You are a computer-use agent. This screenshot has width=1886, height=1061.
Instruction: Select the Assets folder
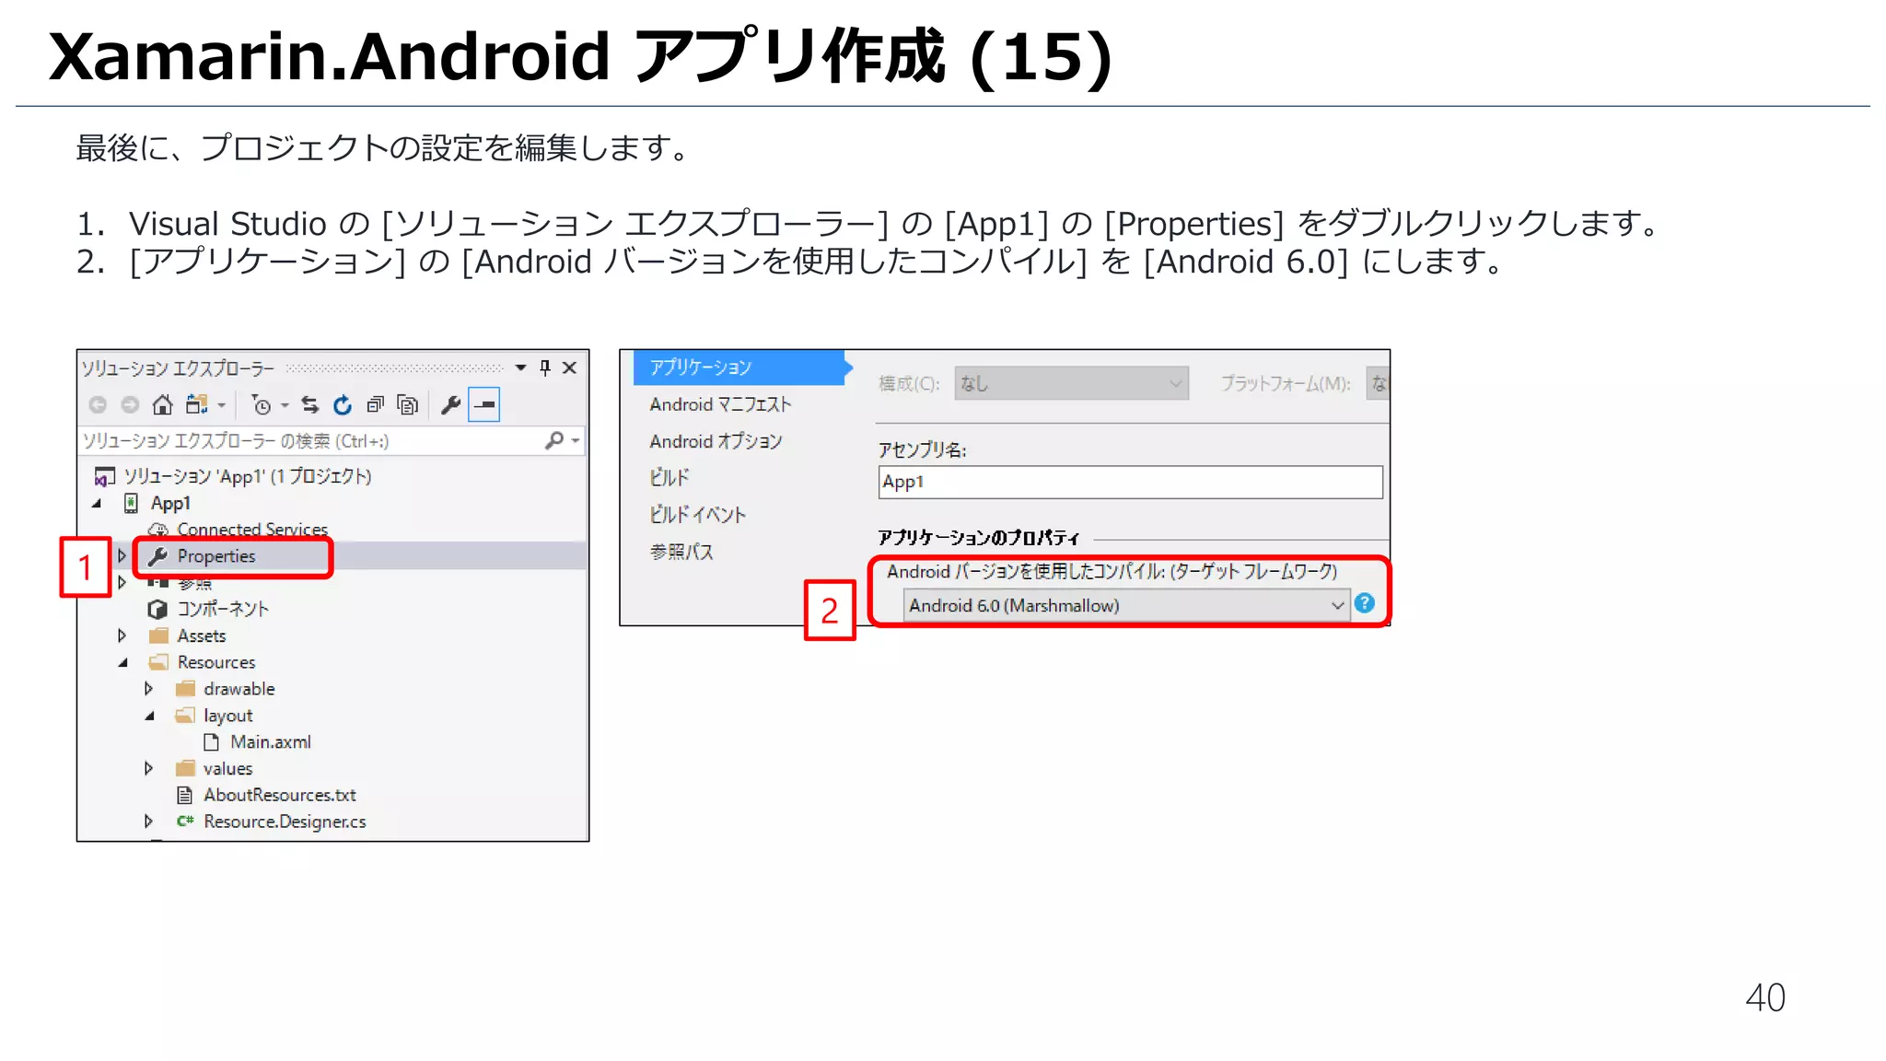coord(201,635)
